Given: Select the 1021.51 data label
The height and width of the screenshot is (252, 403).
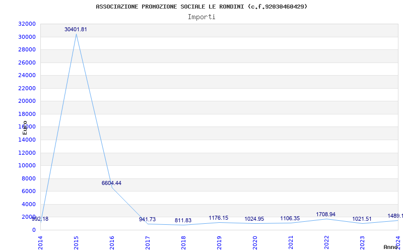Looking at the screenshot, I should click(362, 219).
